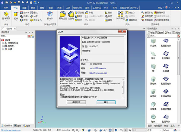Select the 旋转 revolve feature tool
Image resolution: width=181 pixels, height=132 pixels.
[x=24, y=13]
